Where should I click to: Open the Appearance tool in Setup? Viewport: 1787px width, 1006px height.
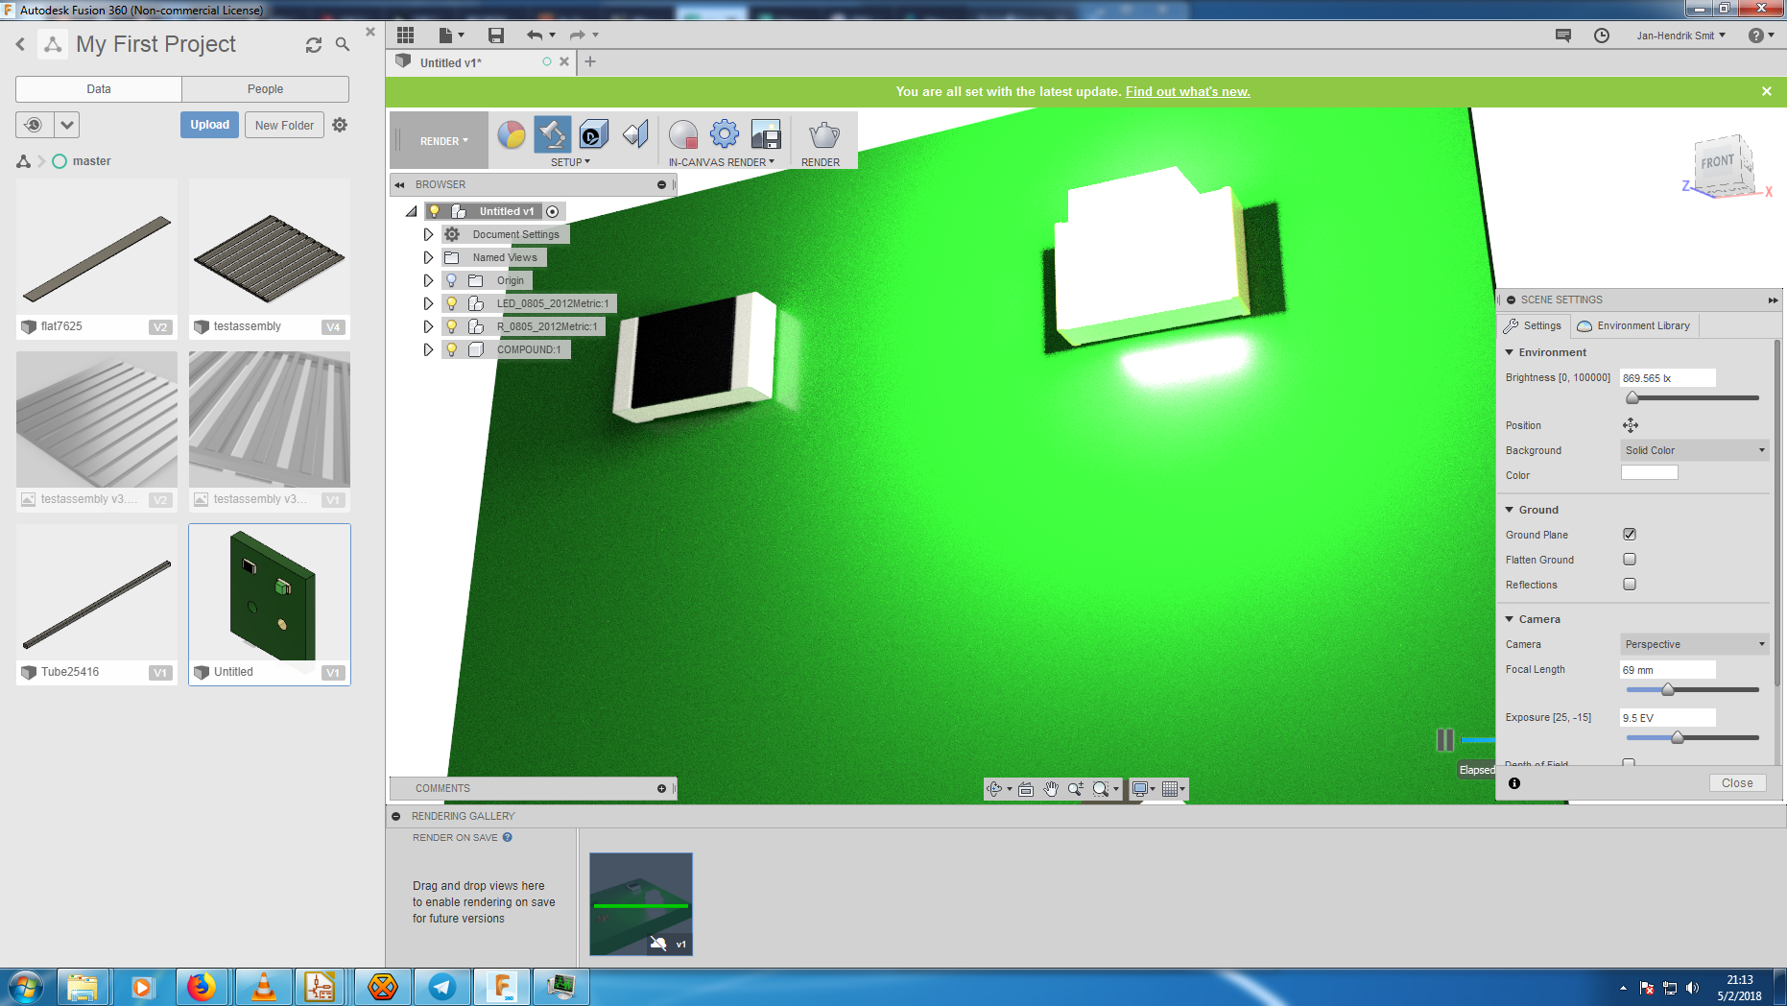512,134
